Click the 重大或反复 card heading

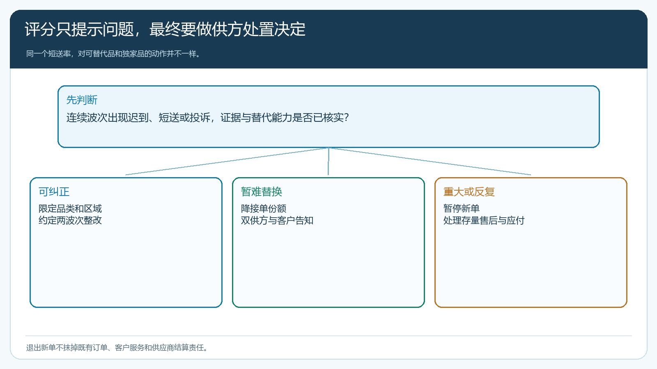[x=469, y=192]
